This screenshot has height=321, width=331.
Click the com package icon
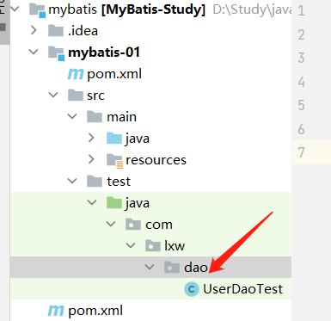pos(133,224)
